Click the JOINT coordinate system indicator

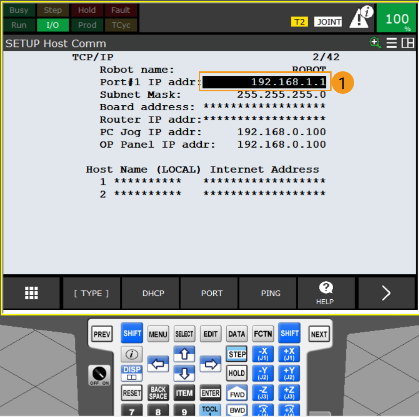point(328,21)
